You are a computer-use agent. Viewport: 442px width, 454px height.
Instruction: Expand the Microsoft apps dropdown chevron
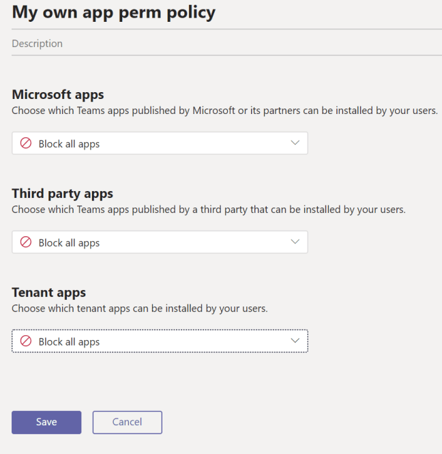(295, 143)
